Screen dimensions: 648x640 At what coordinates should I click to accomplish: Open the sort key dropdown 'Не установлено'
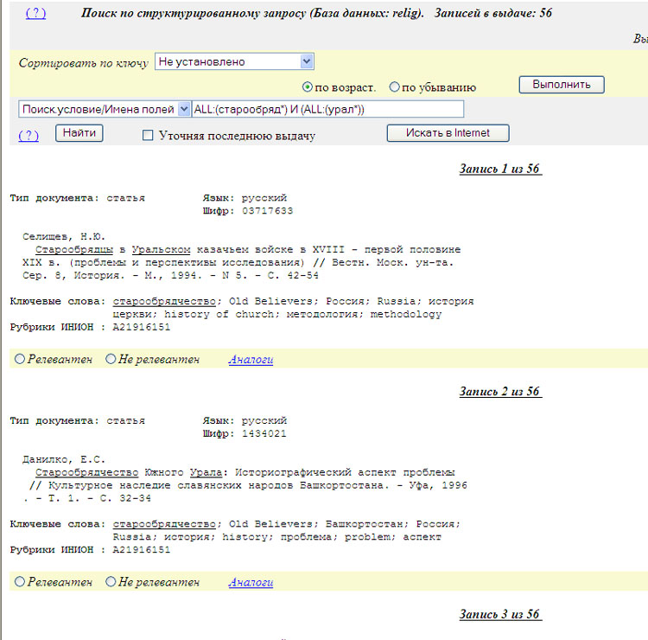point(234,61)
